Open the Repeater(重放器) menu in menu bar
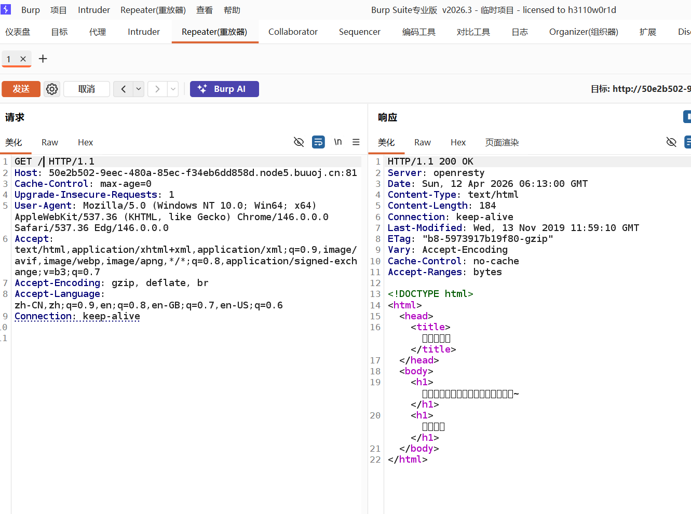The height and width of the screenshot is (514, 691). [x=153, y=10]
